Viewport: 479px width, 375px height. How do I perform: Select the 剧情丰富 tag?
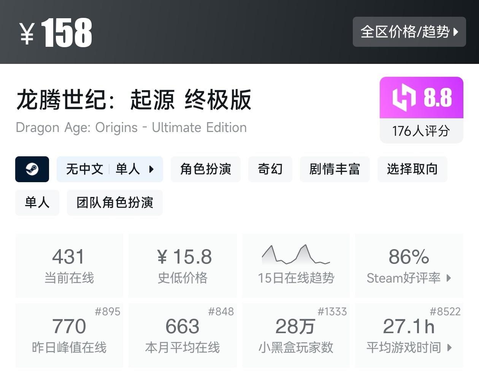(x=335, y=169)
